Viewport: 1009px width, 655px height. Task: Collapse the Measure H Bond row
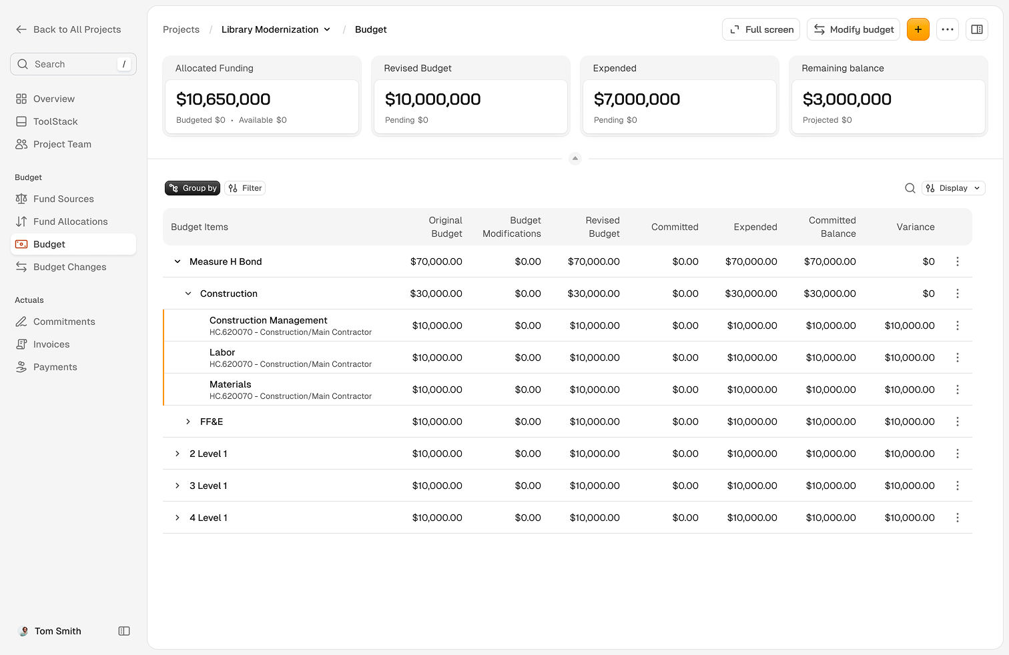pos(177,261)
